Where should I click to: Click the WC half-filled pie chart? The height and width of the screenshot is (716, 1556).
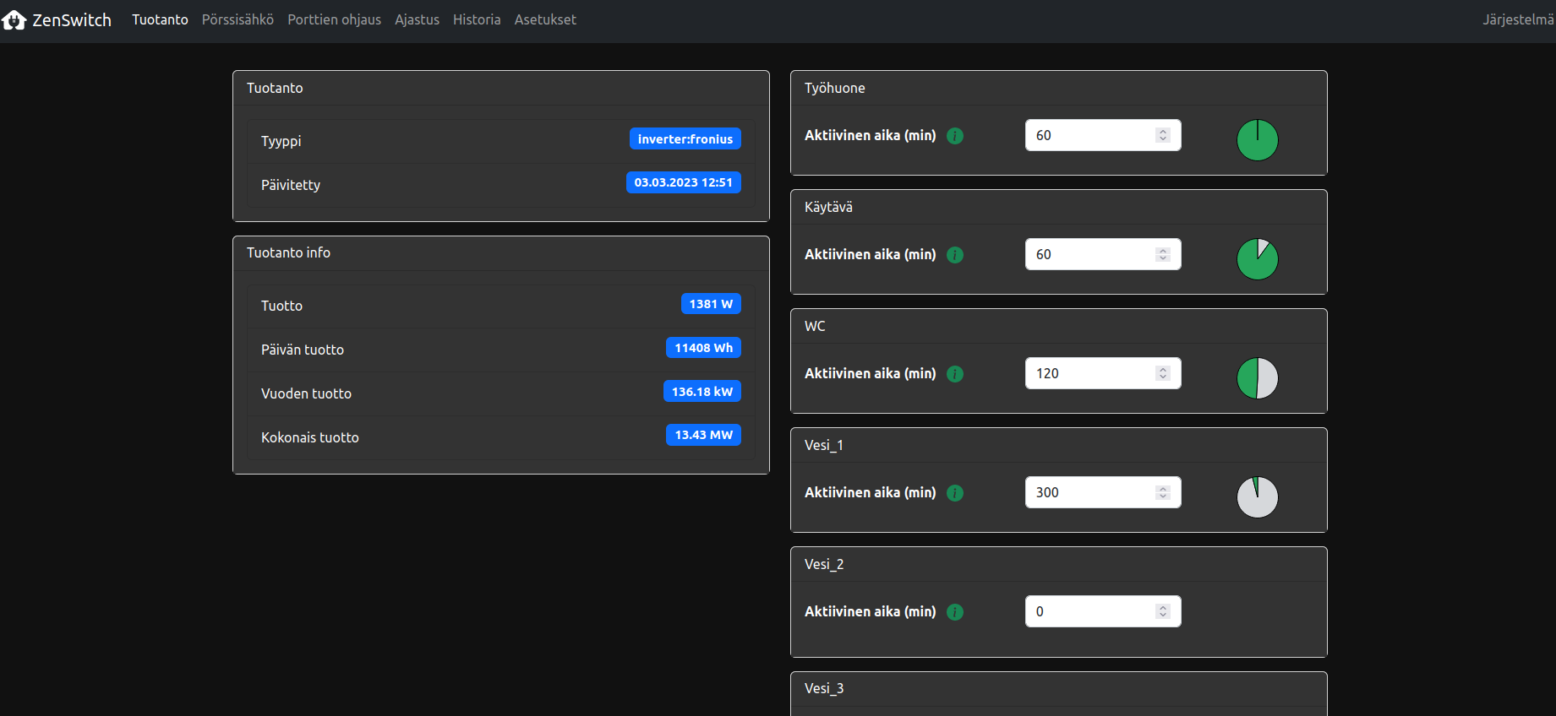1257,378
